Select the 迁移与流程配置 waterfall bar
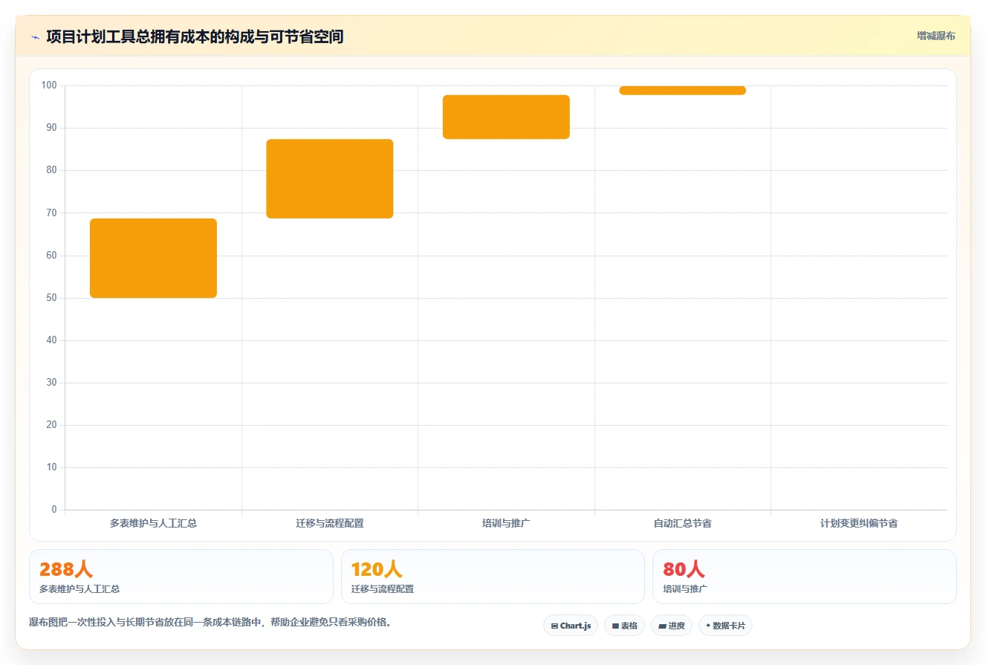 click(x=330, y=178)
